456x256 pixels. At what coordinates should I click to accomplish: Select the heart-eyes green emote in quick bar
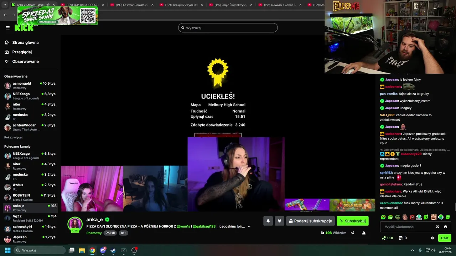tap(383, 217)
